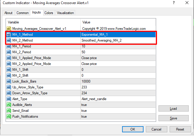Click the Moving_Averages_Crossover_Alert_v1 string icon
This screenshot has height=137, width=194.
coord(9,29)
